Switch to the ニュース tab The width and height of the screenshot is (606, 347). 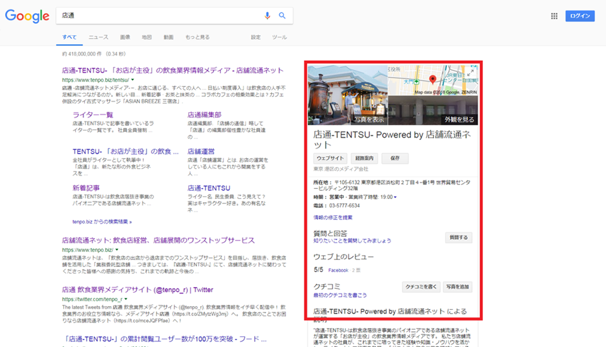[x=98, y=37]
